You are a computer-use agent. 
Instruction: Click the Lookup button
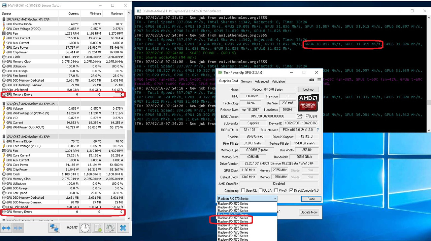[x=308, y=89]
